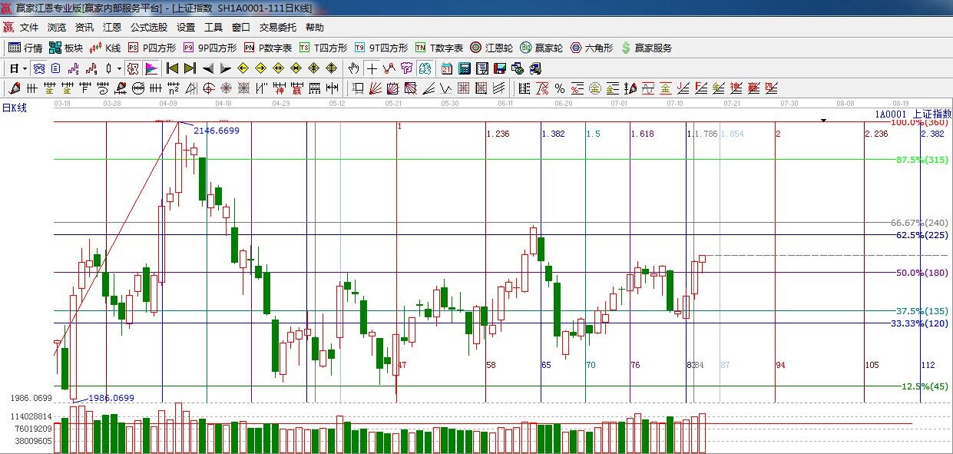Click the save floppy disk icon

[x=500, y=68]
